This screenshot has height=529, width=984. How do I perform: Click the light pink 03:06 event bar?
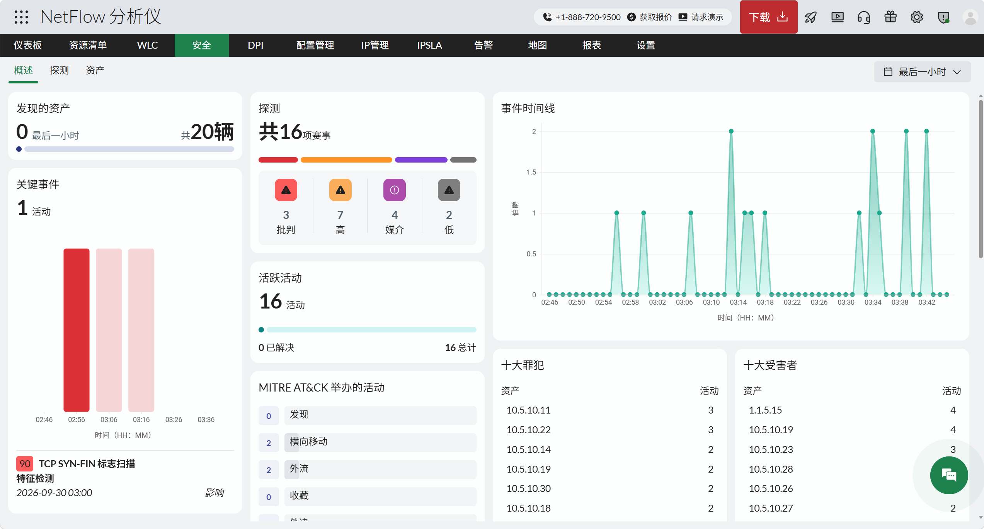pyautogui.click(x=109, y=330)
